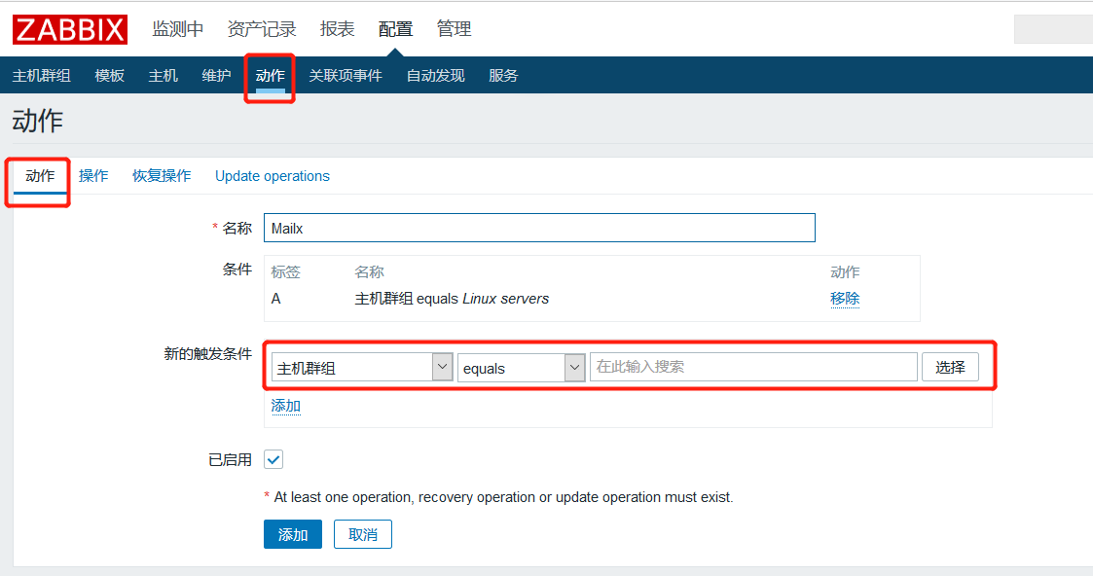Switch to the Update operations tab
This screenshot has height=576, width=1093.
tap(272, 176)
